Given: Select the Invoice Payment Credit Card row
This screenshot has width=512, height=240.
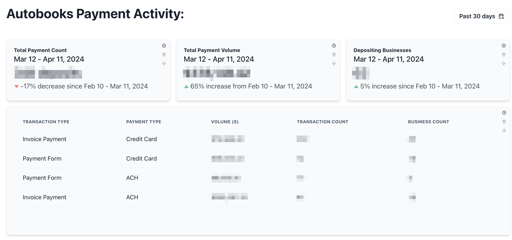Looking at the screenshot, I should coord(254,139).
